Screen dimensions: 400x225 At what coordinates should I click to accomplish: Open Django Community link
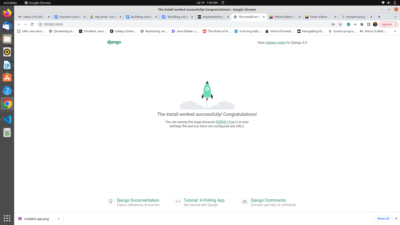click(268, 200)
